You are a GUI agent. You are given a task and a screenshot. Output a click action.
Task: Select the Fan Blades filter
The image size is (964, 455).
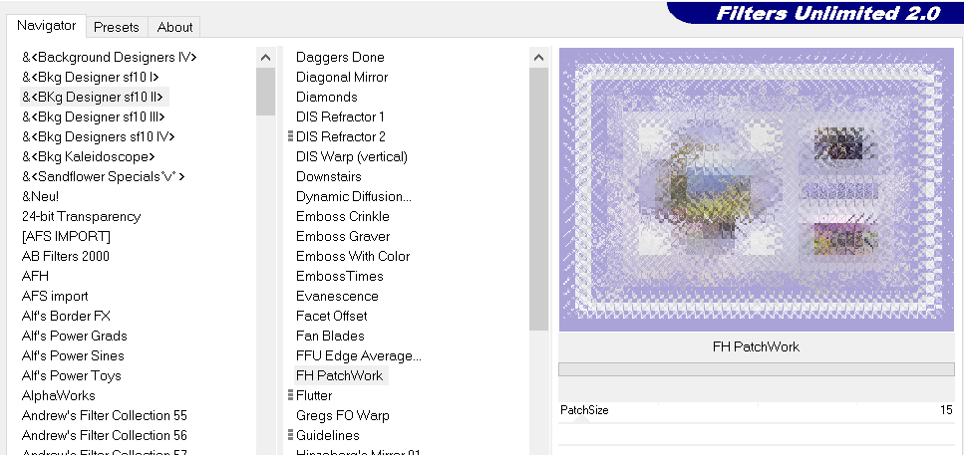pos(330,336)
